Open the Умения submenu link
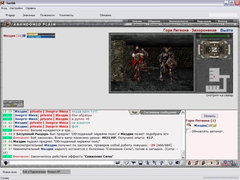240x180 pixels. coord(154,24)
